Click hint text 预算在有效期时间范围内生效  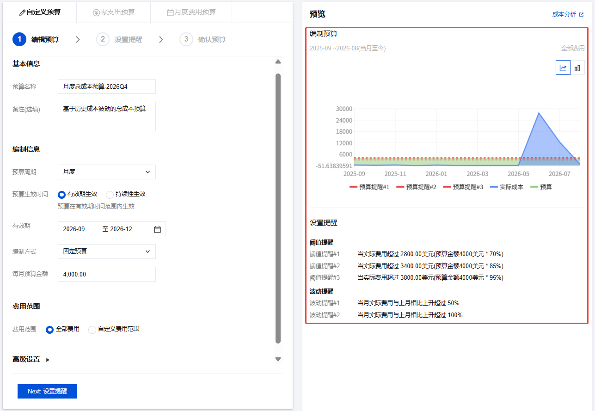coord(96,207)
